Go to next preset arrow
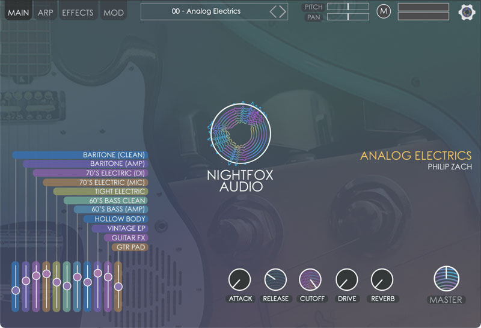 (282, 11)
